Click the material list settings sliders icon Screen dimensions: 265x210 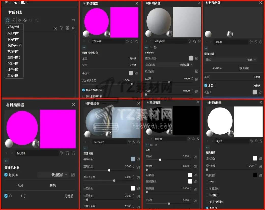point(74,20)
